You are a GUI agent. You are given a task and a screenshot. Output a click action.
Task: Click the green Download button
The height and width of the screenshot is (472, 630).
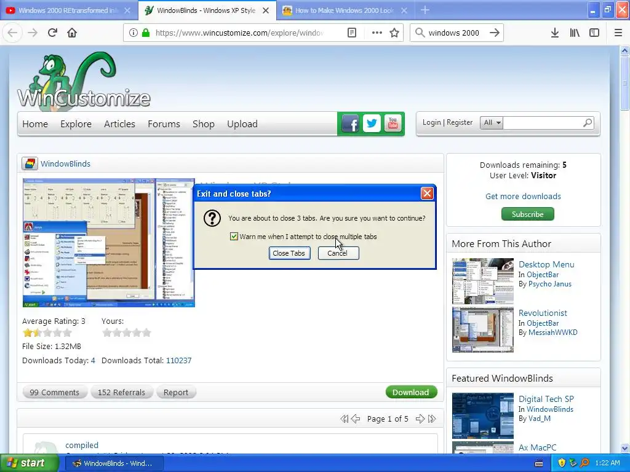point(411,392)
